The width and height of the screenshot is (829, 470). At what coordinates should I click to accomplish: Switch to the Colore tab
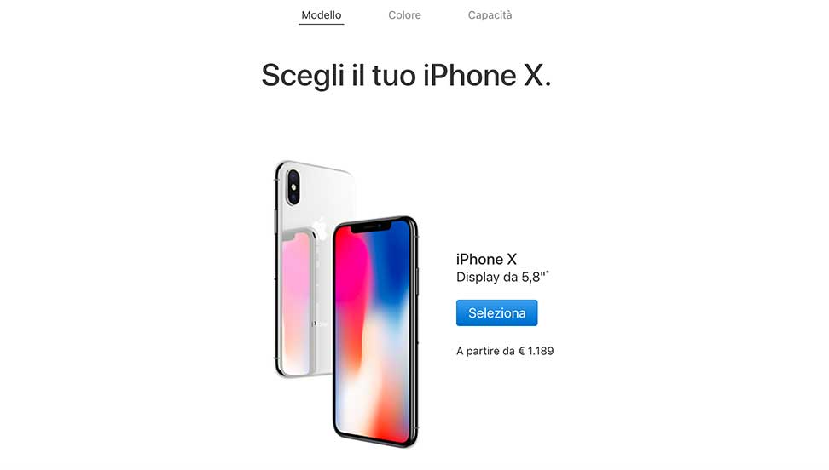tap(404, 15)
